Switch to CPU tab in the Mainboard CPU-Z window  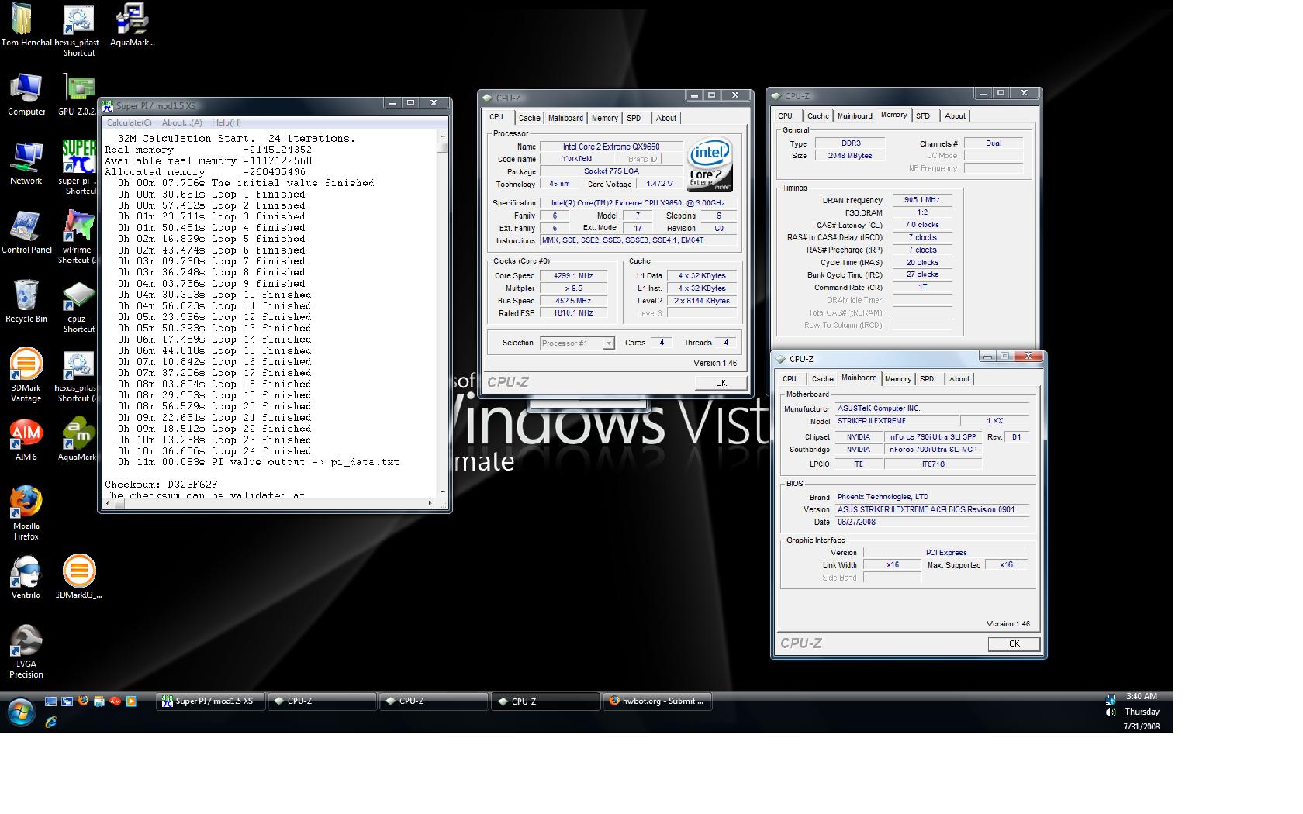click(790, 379)
